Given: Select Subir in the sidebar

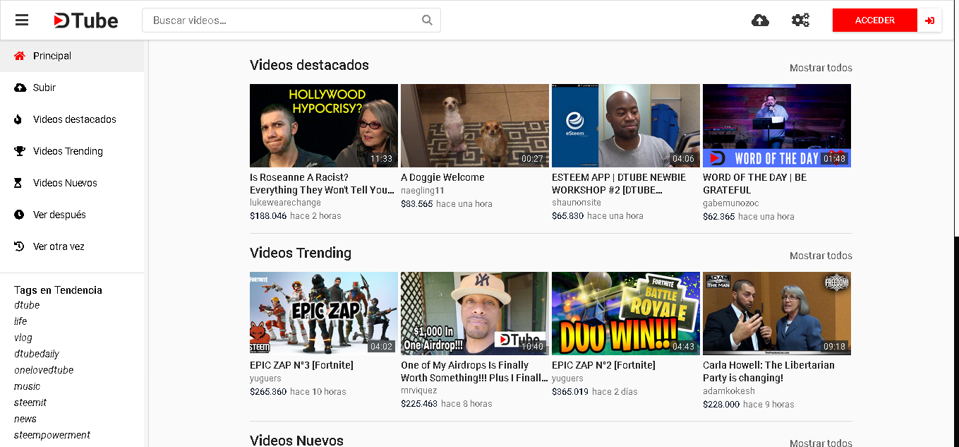Looking at the screenshot, I should (x=72, y=88).
